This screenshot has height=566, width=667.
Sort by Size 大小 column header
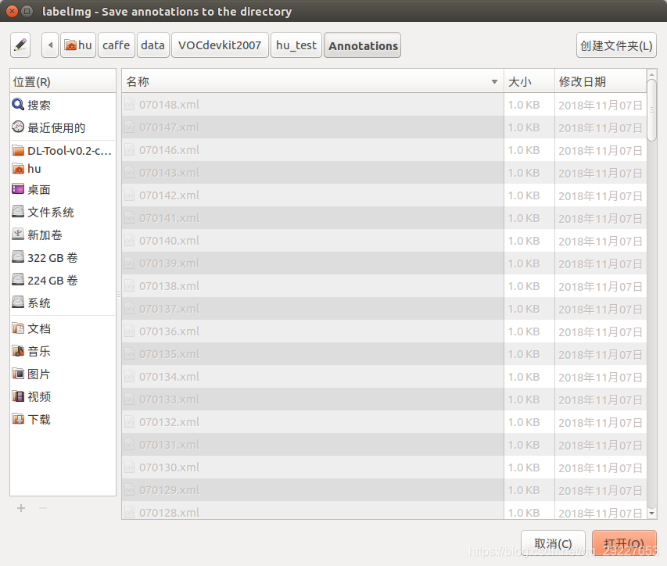(529, 81)
